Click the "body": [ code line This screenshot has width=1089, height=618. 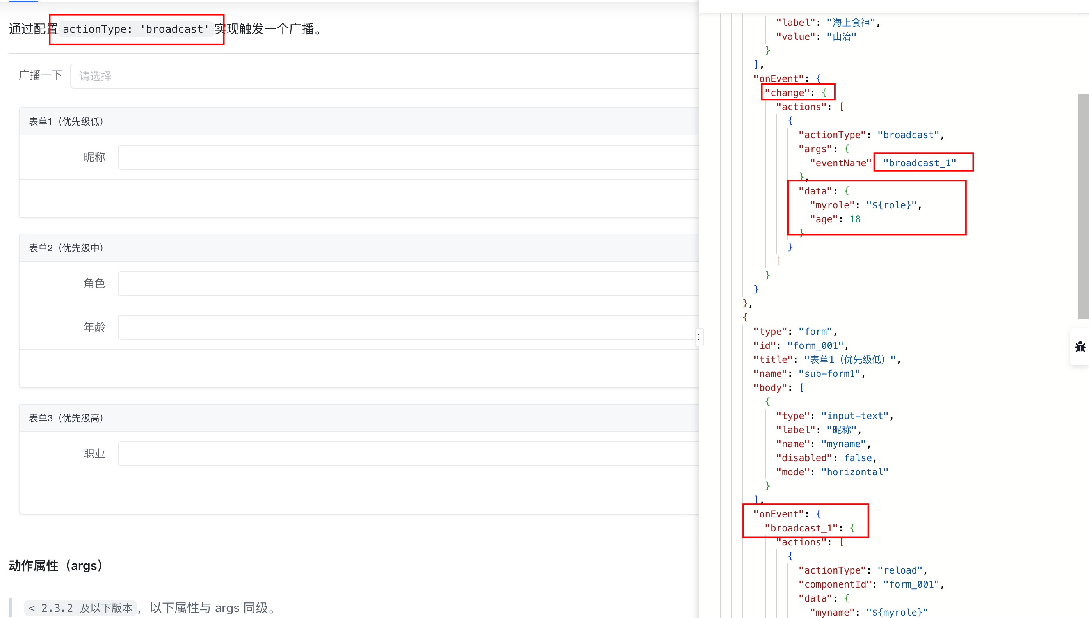point(779,387)
